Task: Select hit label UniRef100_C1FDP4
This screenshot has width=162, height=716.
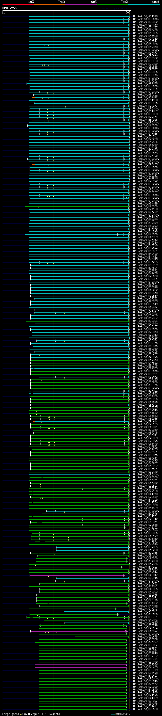Action: click(145, 41)
